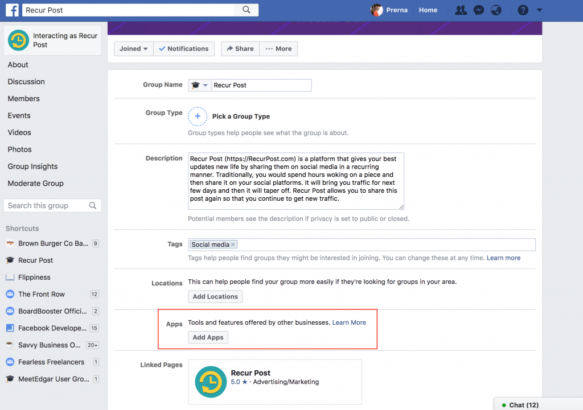Open MeetEdgar User Gro... shortcut
The height and width of the screenshot is (410, 583).
54,379
